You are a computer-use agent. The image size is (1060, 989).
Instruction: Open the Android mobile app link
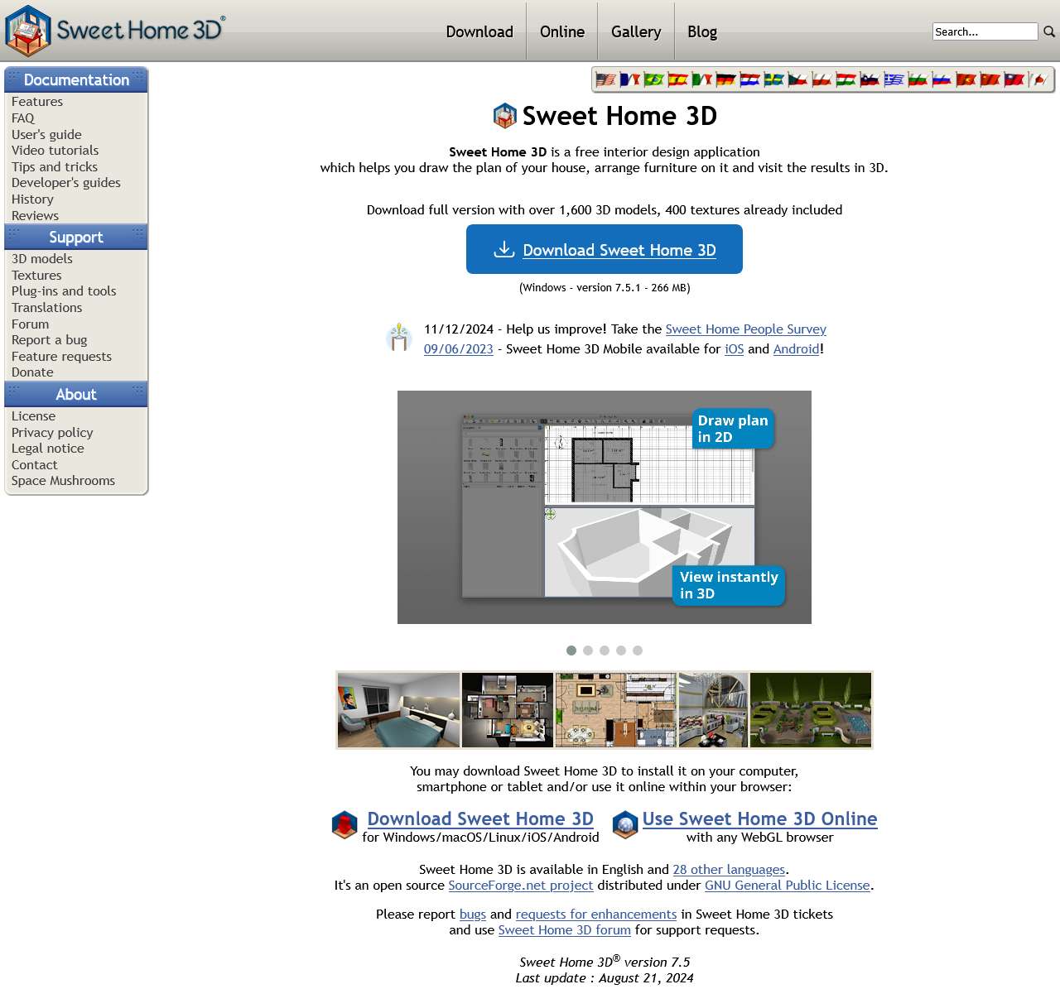coord(797,349)
